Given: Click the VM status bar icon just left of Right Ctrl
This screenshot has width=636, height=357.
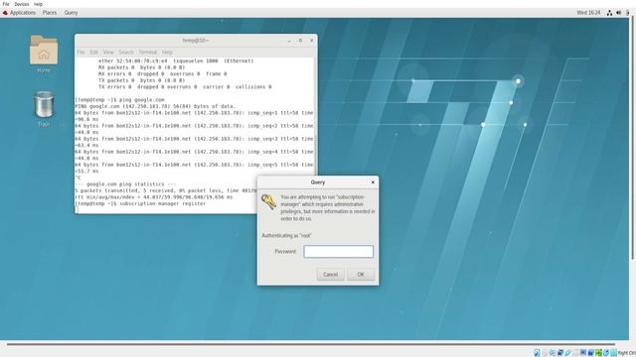Looking at the screenshot, I should click(x=614, y=353).
